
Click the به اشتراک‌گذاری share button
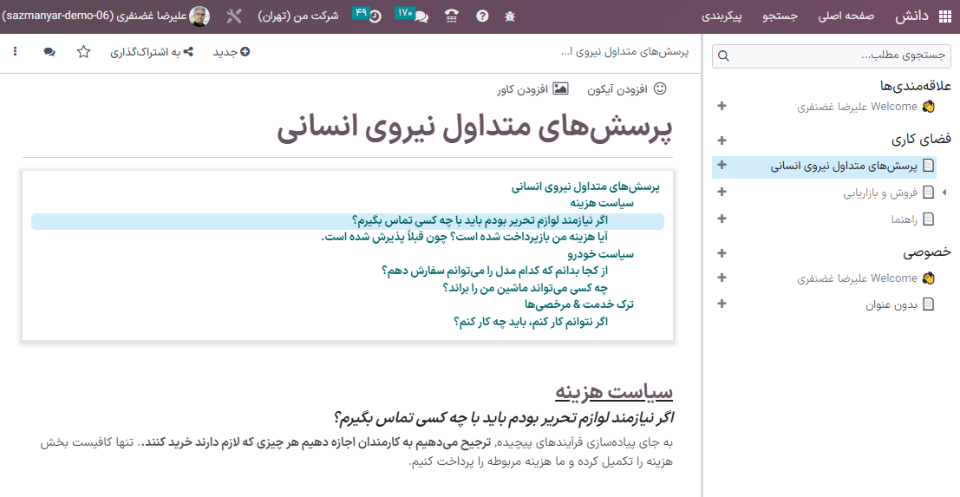[151, 52]
